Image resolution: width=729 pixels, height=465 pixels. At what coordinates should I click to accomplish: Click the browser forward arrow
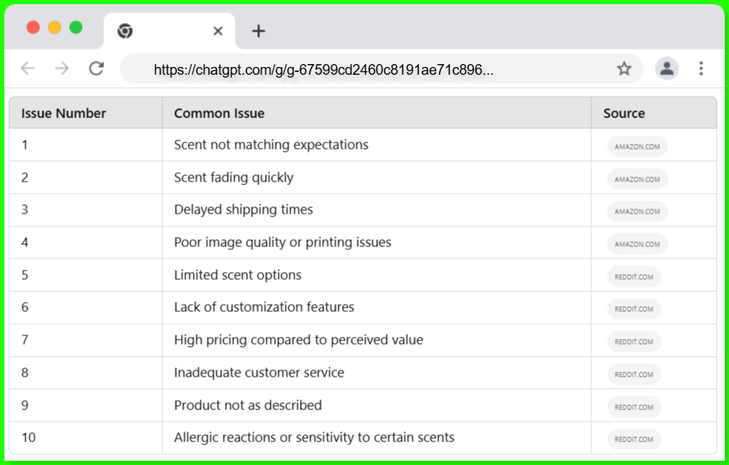pyautogui.click(x=62, y=68)
